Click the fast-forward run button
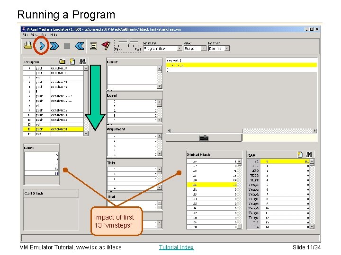341x255 pixels. coord(54,46)
